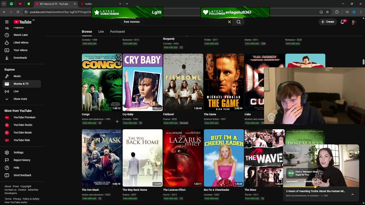365x205 pixels.
Task: Click The Wave movie title
Action: coord(250,190)
